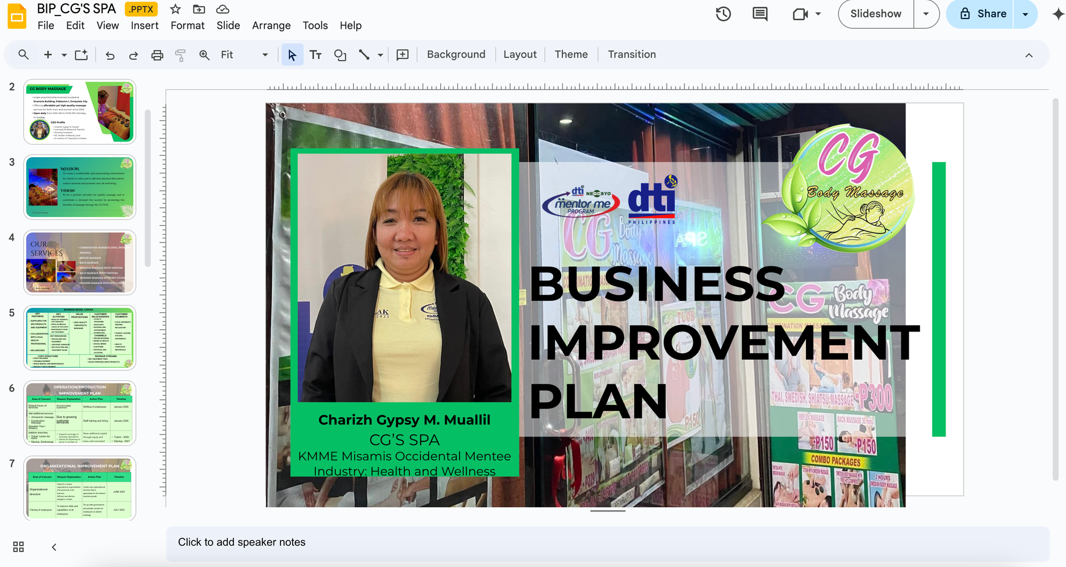Open the Edit menu

coord(75,26)
